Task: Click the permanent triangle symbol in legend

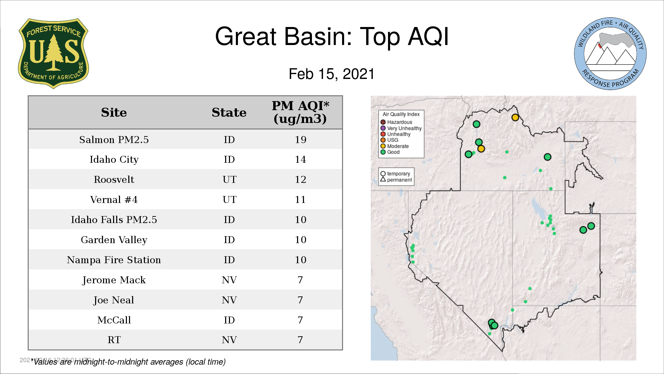Action: point(383,179)
